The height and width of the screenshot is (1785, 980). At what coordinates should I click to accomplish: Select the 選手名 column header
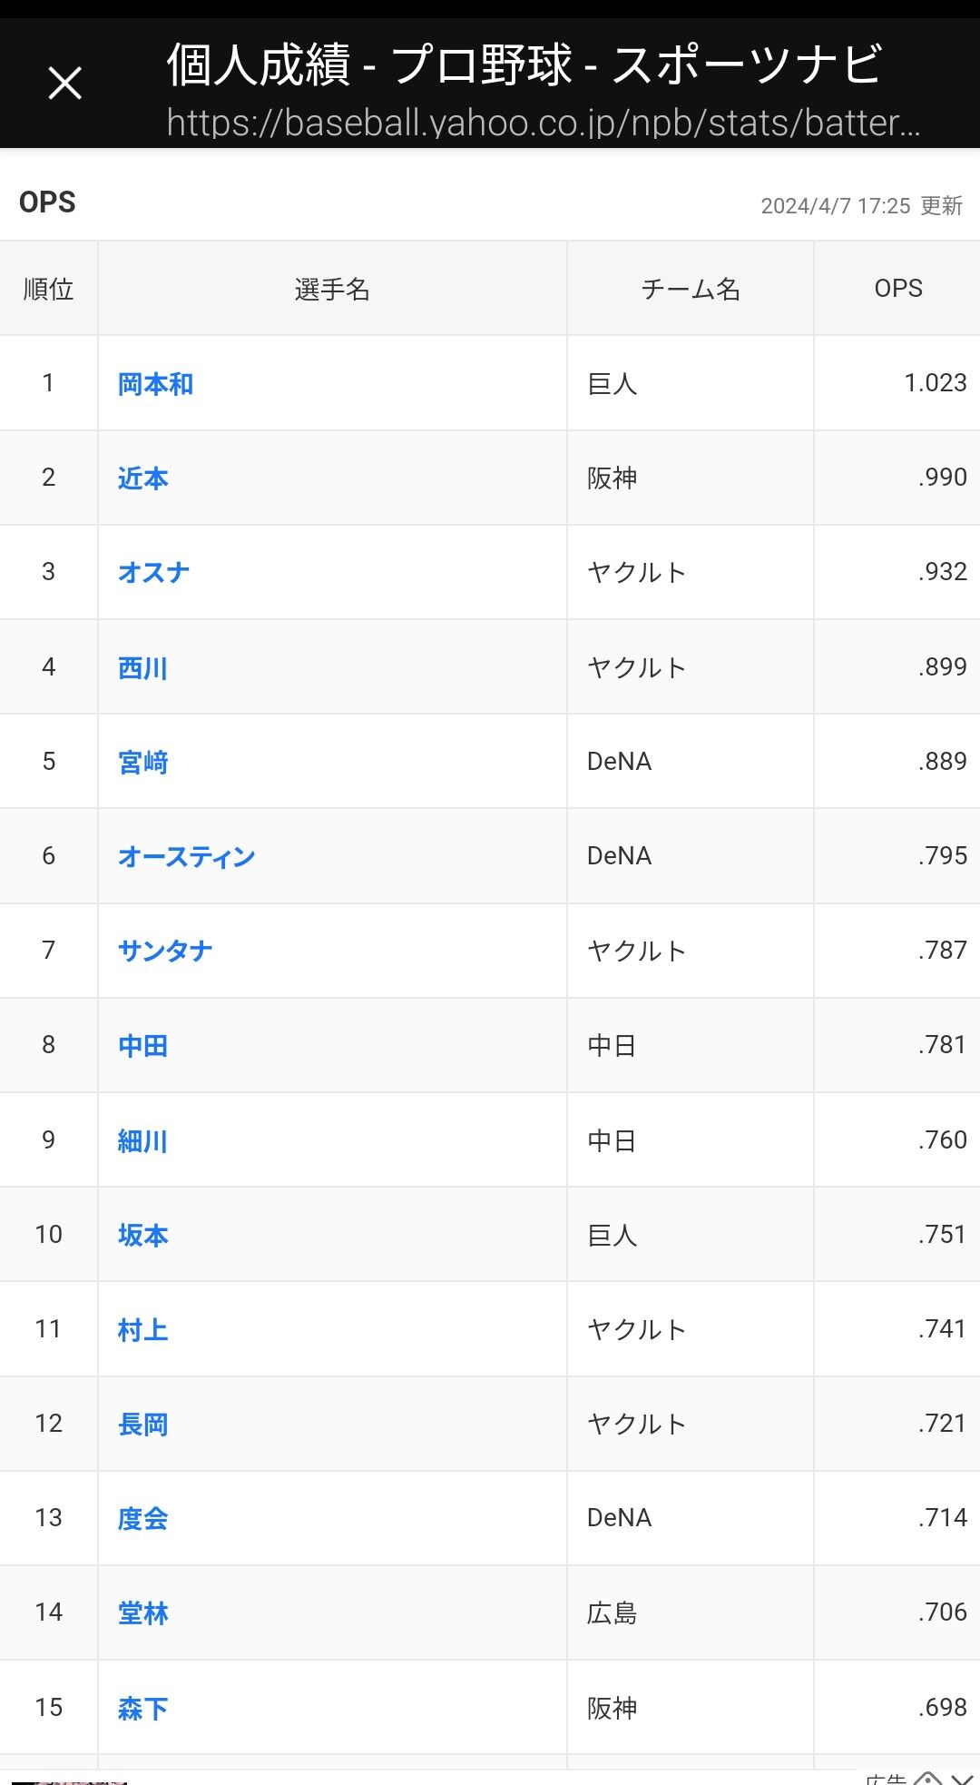point(332,289)
